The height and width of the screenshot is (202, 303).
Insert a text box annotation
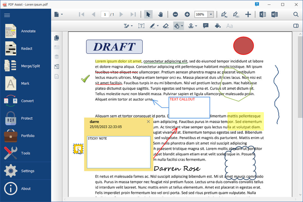point(141,25)
